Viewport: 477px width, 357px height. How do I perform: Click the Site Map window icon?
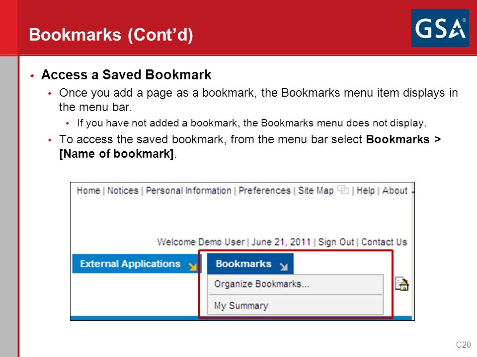coord(343,190)
